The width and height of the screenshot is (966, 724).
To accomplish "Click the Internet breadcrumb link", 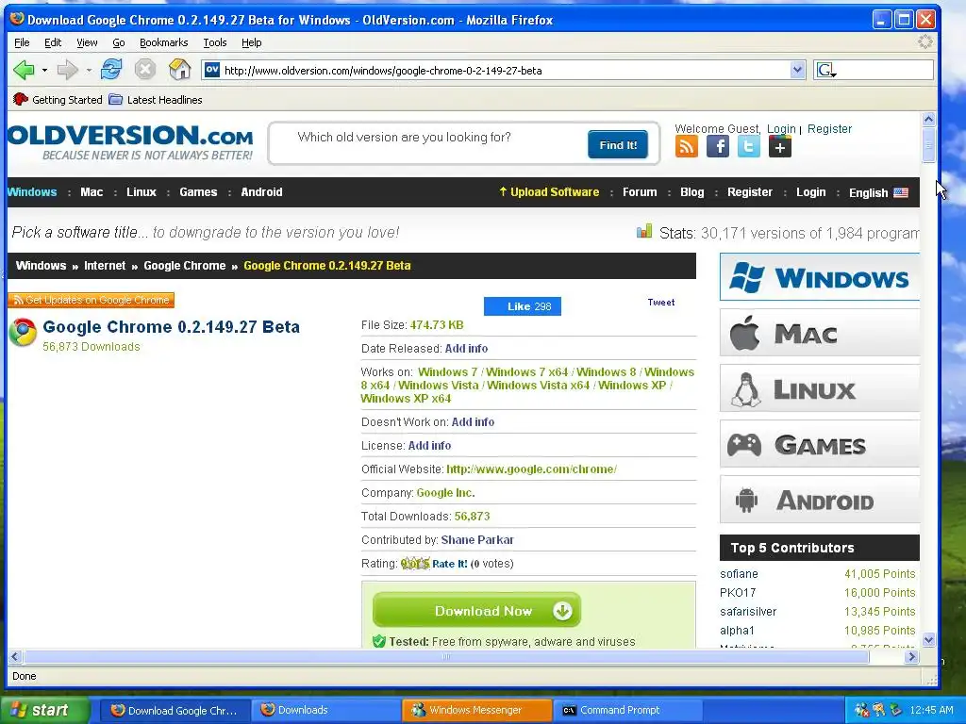I will coord(105,265).
